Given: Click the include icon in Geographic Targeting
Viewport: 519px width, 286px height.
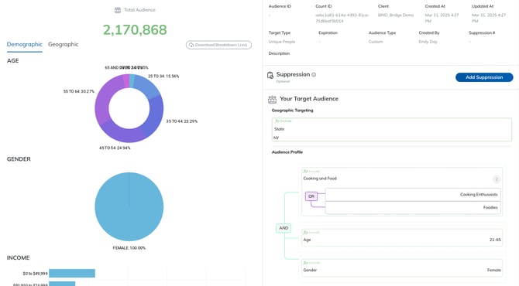Looking at the screenshot, I should 277,121.
